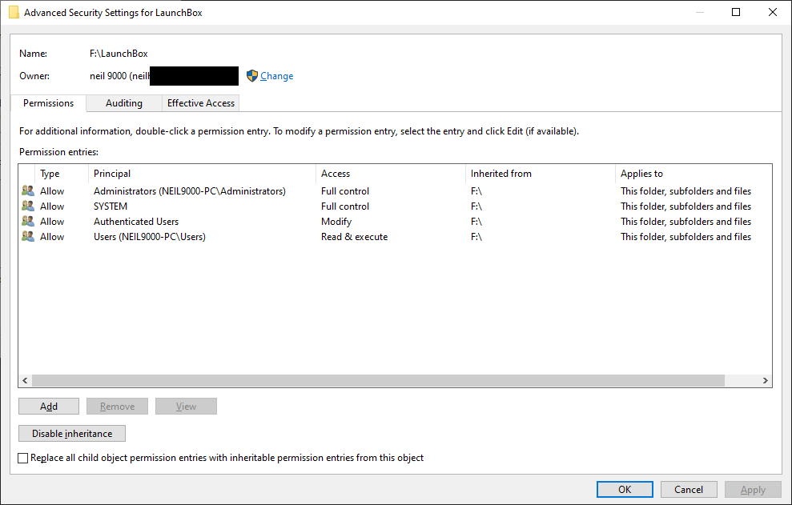Click Inherited from F:\ in Authenticated Users row
Image resolution: width=792 pixels, height=505 pixels.
(476, 221)
